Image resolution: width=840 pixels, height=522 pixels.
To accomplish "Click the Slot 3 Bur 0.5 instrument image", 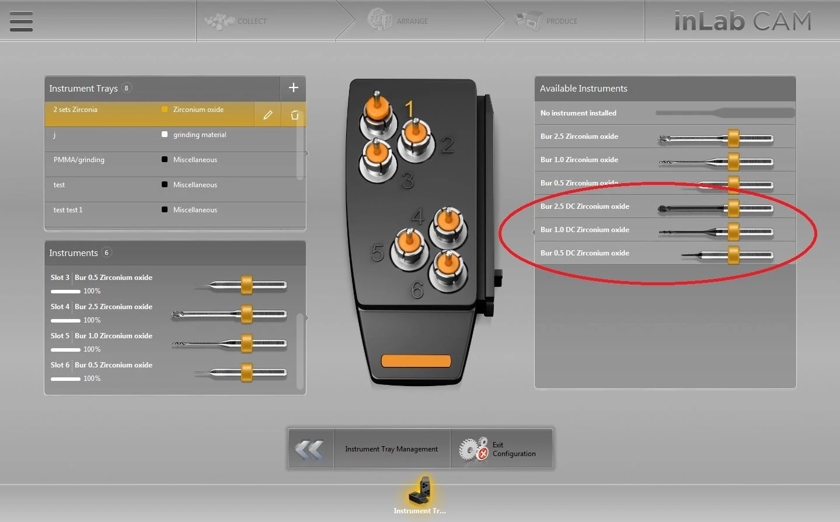I will pyautogui.click(x=240, y=285).
